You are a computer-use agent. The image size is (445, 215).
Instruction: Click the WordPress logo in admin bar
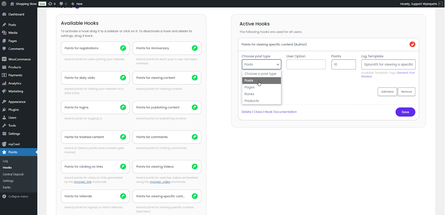[x=4, y=4]
